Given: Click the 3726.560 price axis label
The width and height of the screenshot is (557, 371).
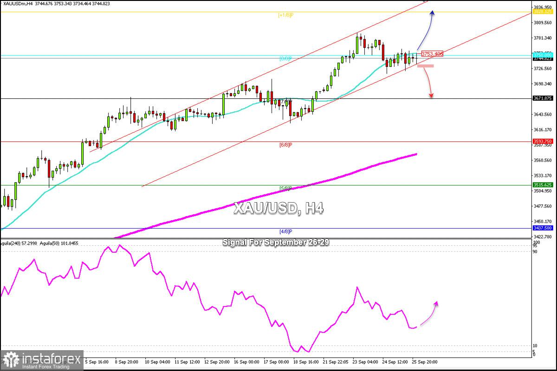Looking at the screenshot, I should tap(543, 68).
